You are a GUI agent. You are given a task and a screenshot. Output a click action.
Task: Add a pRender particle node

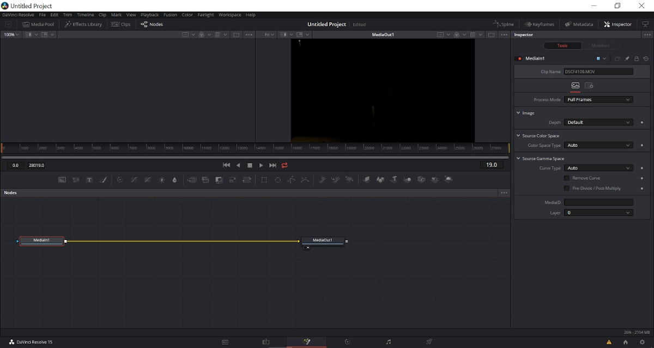[349, 179]
